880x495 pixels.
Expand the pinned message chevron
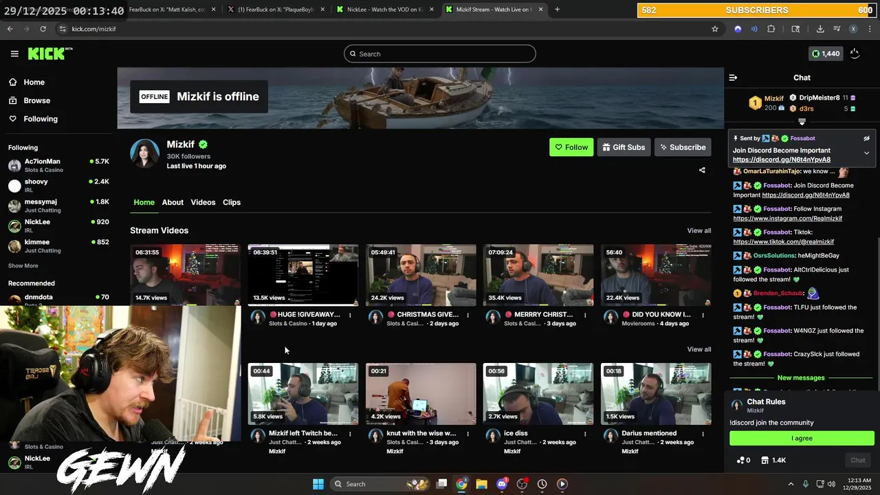point(866,153)
